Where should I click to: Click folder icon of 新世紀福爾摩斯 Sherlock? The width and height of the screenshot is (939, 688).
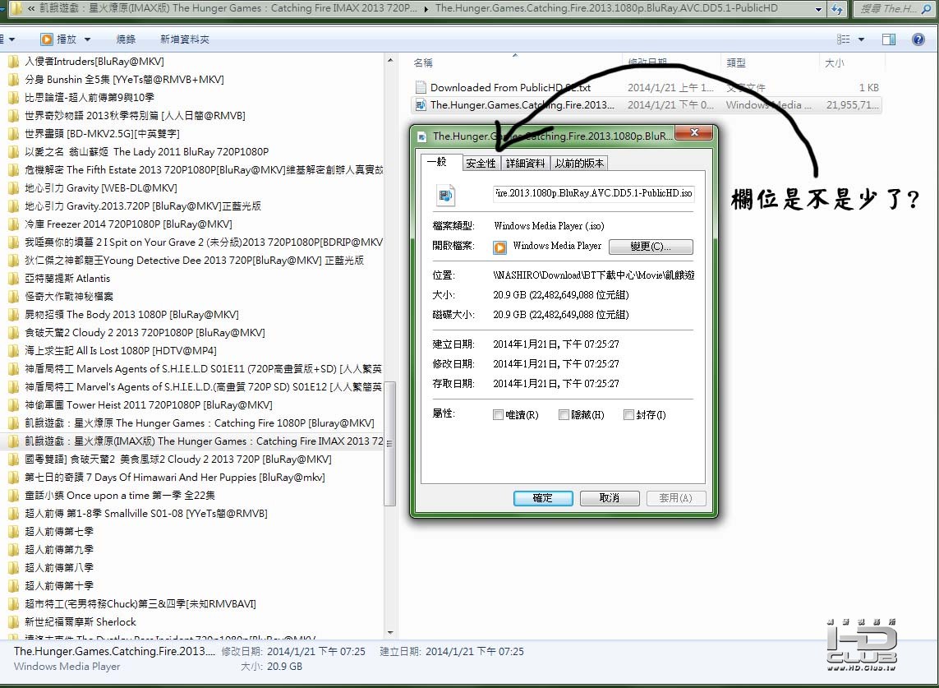coord(13,622)
